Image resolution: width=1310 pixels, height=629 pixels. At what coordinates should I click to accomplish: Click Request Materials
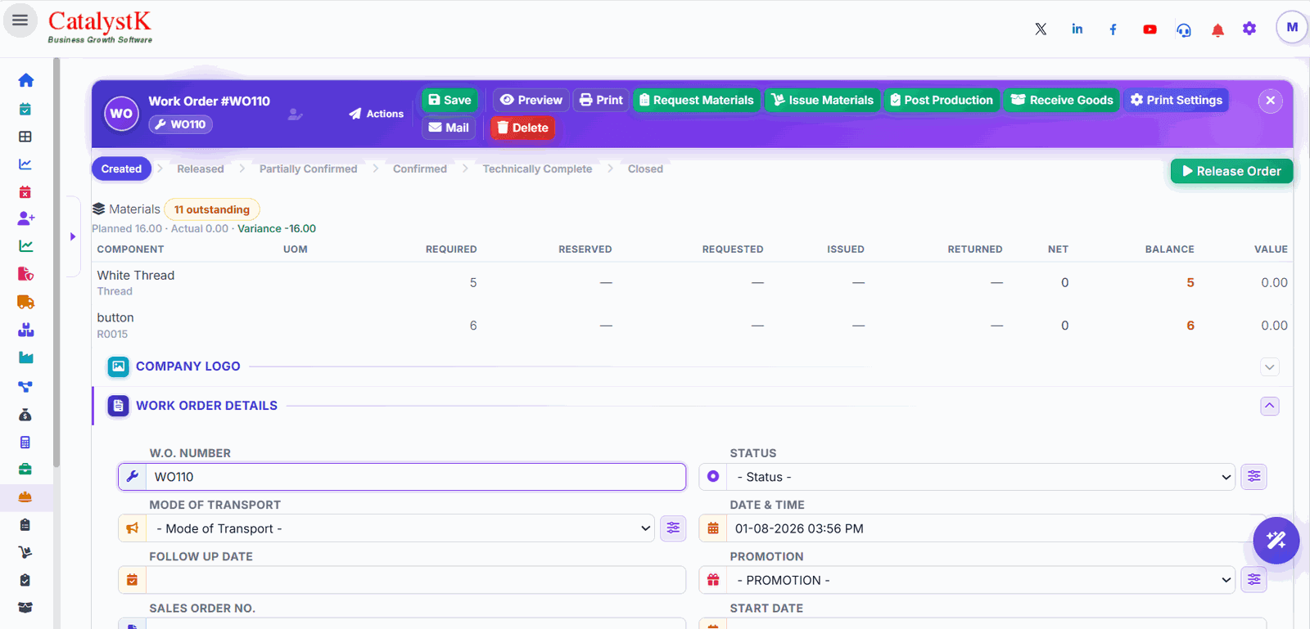[696, 100]
